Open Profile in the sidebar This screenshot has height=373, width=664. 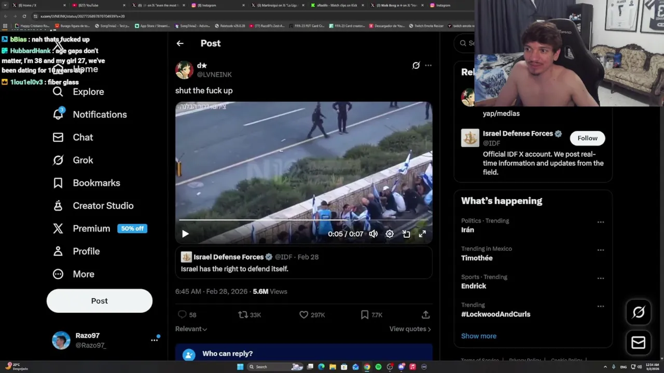pyautogui.click(x=76, y=251)
